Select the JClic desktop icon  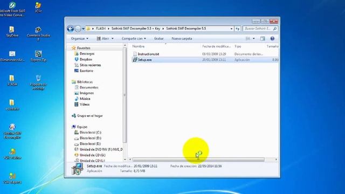pos(38,7)
